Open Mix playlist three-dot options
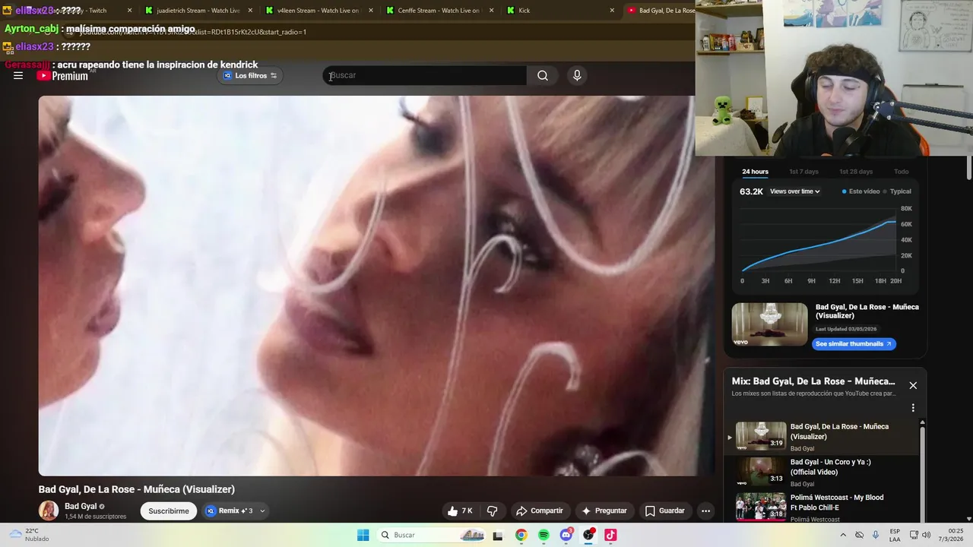Image resolution: width=973 pixels, height=547 pixels. [913, 408]
